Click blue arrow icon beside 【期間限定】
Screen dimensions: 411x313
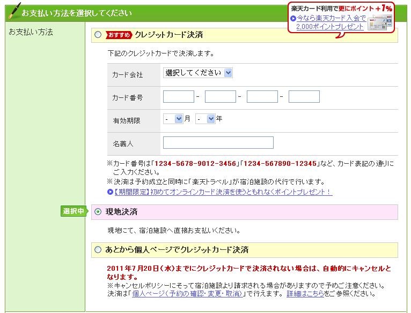(x=110, y=192)
